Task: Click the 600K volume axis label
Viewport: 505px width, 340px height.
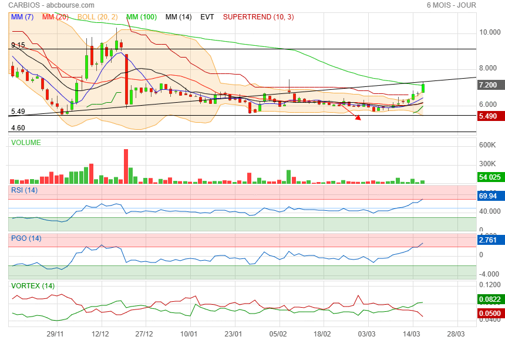Action: point(487,145)
